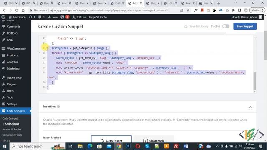Click the browser Update button

(x=257, y=10)
